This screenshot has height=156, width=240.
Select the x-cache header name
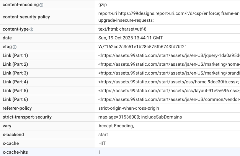(11, 143)
